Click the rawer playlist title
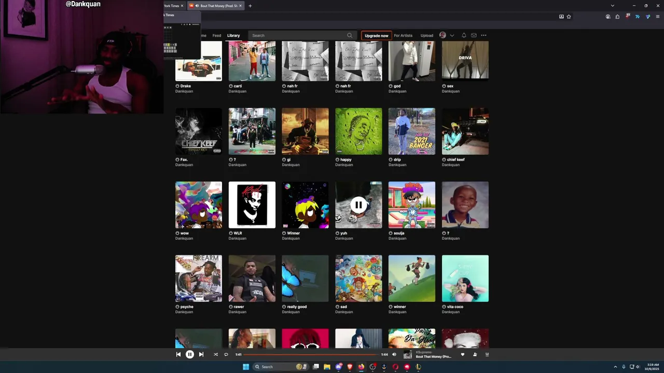Screen dimensions: 664x373 pos(239,307)
